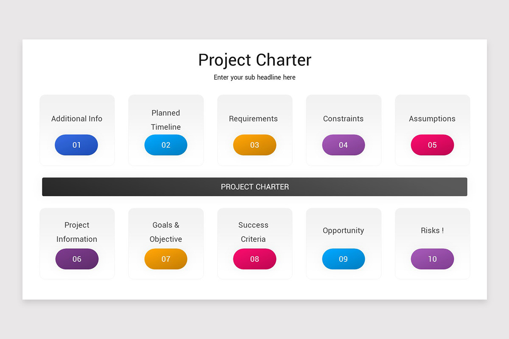The height and width of the screenshot is (339, 509).
Task: Click the Constraints card label
Action: tap(343, 119)
